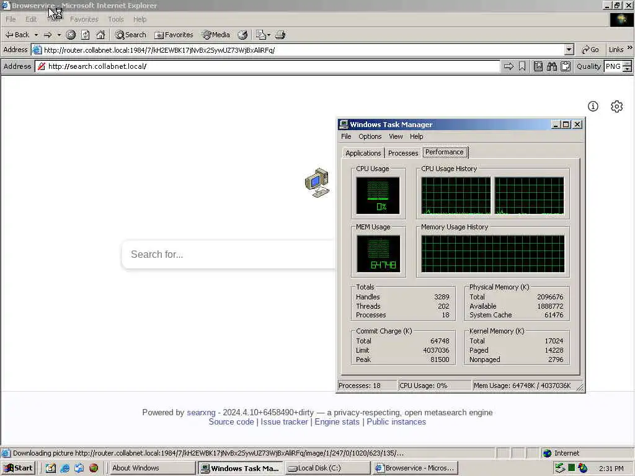Open the IE Help menu
Screen dimensions: 635x476
[x=140, y=19]
